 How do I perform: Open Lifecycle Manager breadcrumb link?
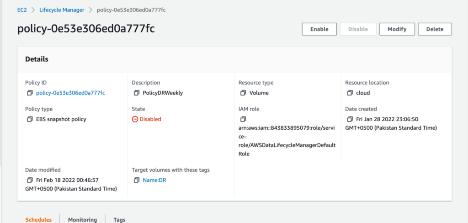tap(62, 10)
